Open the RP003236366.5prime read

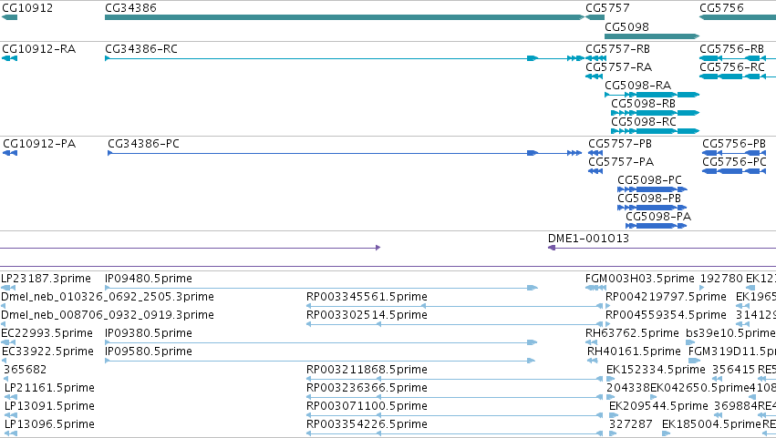(367, 388)
